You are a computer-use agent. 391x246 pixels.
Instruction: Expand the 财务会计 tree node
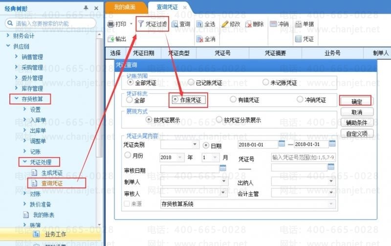click(x=8, y=36)
